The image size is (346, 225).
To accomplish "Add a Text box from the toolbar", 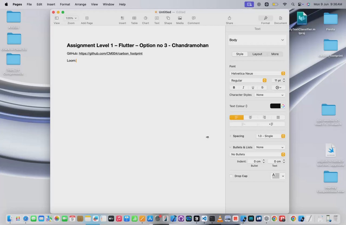I will coord(157,18).
